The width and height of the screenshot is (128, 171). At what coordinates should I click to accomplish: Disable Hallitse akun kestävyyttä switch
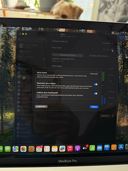point(95,93)
